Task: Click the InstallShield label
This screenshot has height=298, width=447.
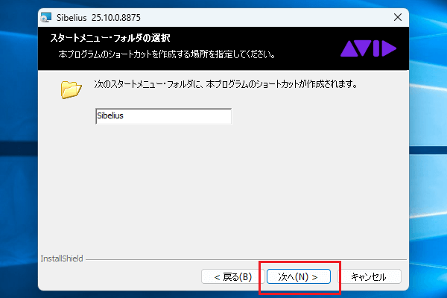Action: [x=61, y=260]
